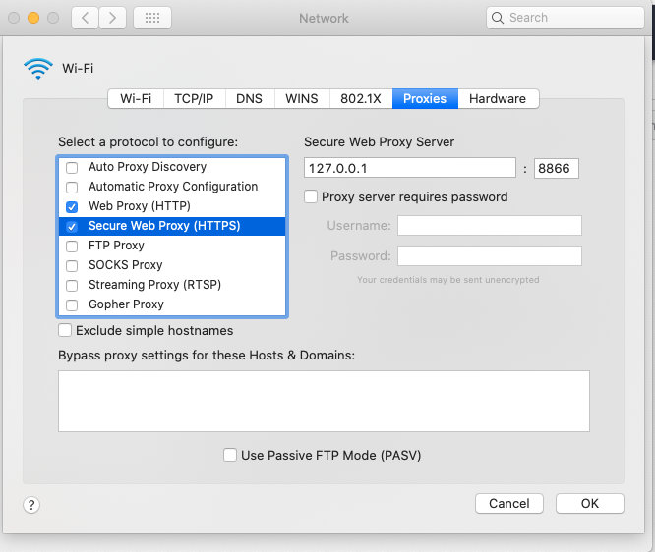This screenshot has height=552, width=655.
Task: Click the back navigation arrow
Action: (86, 18)
